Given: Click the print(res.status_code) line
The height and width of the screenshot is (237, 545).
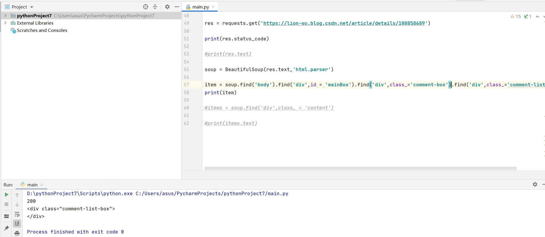Looking at the screenshot, I should click(237, 39).
